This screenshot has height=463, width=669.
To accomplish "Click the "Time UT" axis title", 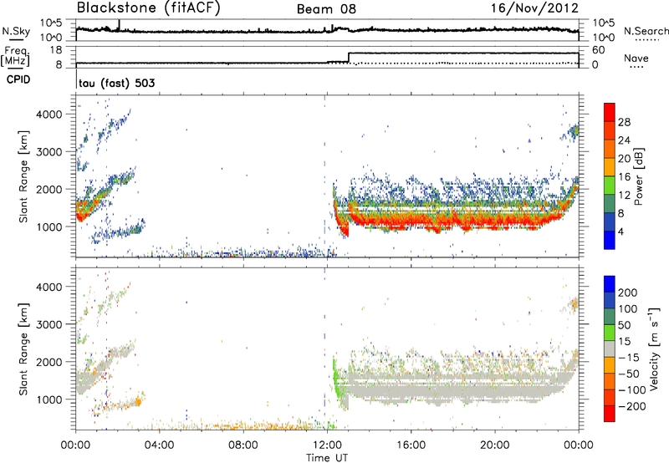I will tap(327, 458).
